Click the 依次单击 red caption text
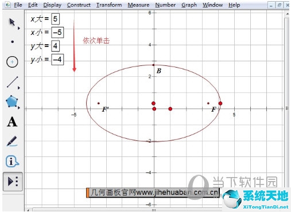Viewport: 291px width, 212px height. tap(96, 41)
